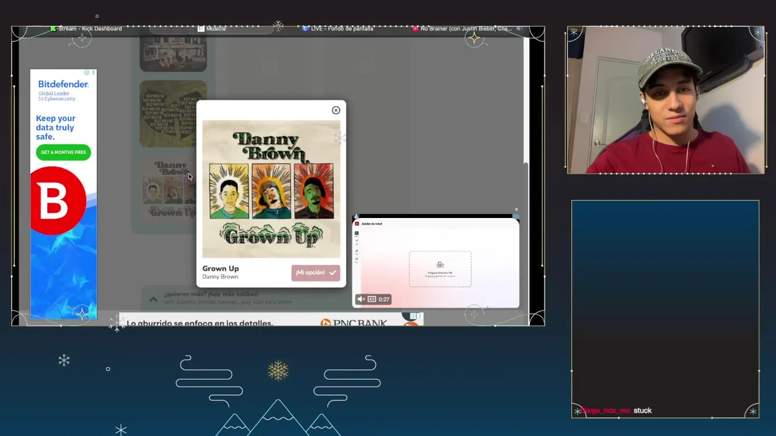Click the AD badge on the video ad
776x436 pixels.
372,299
